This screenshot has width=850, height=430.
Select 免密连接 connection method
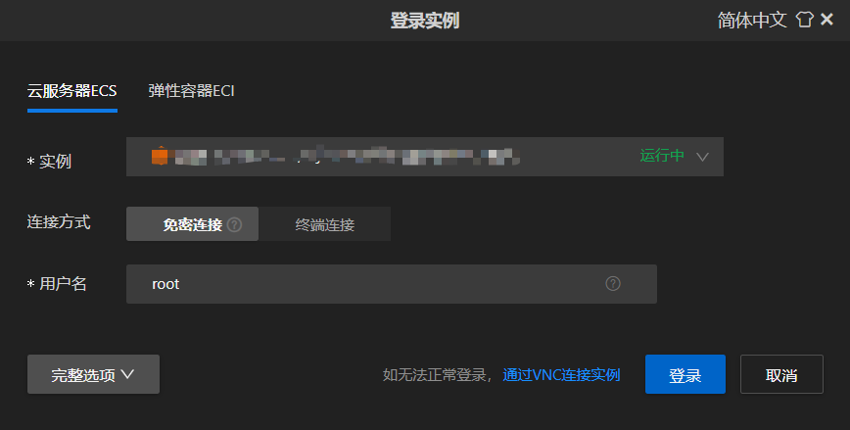pyautogui.click(x=193, y=224)
